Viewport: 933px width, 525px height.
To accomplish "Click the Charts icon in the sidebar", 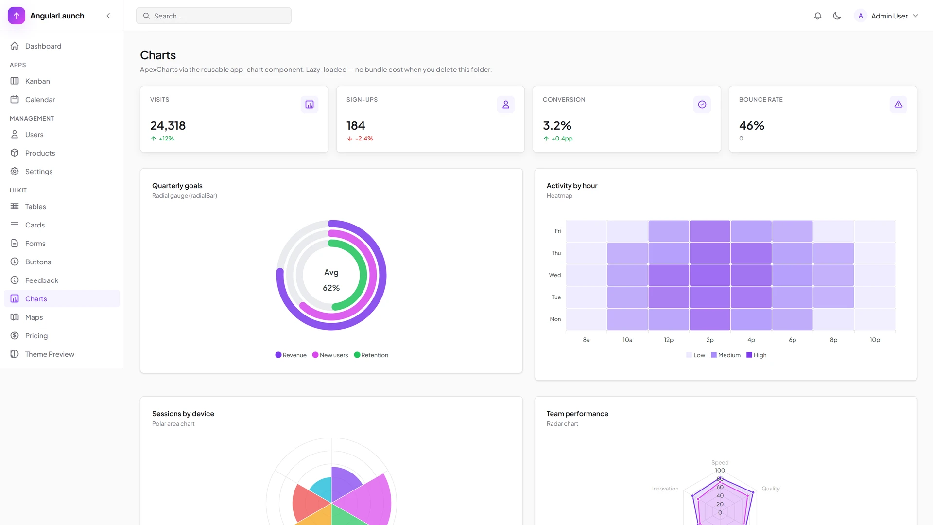I will coord(15,298).
